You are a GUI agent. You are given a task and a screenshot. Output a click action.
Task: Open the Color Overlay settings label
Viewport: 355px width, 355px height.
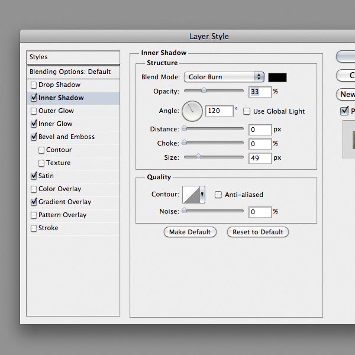tap(60, 189)
